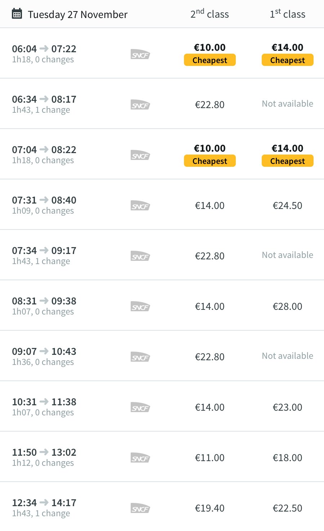Click SNCF logo on the 06:04 train row
Image resolution: width=324 pixels, height=531 pixels.
(140, 54)
